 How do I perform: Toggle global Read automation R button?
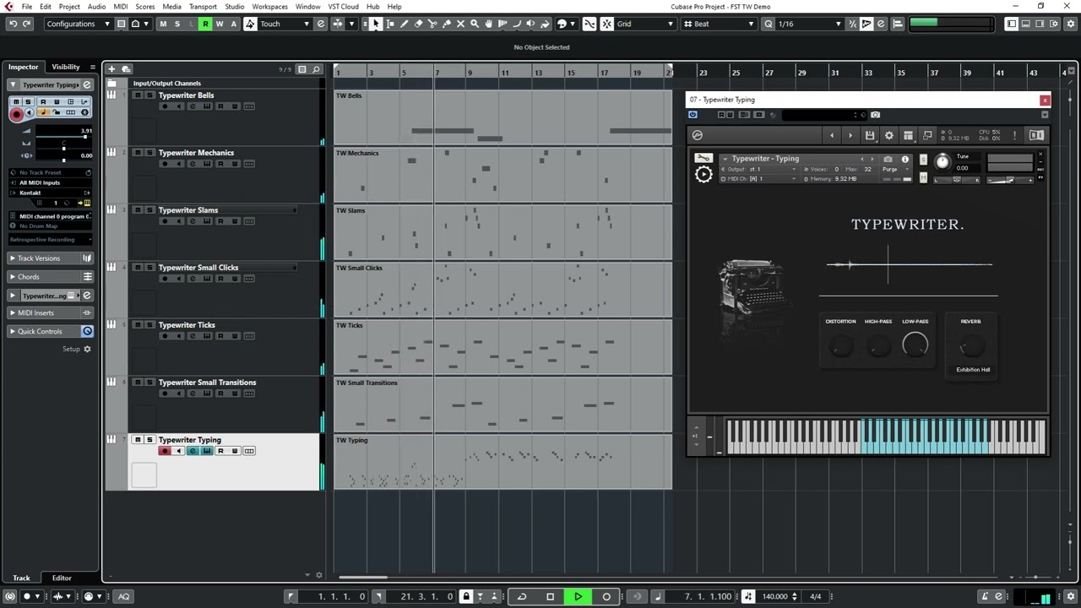[205, 24]
